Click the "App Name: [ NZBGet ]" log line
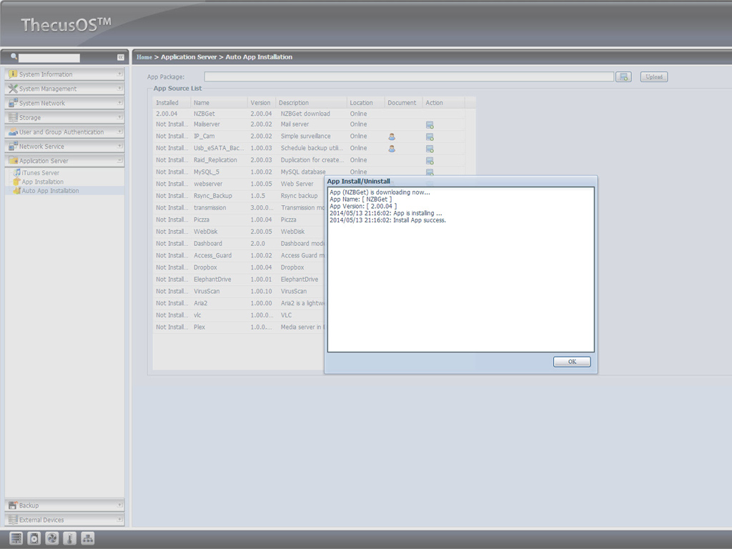Viewport: 732px width, 549px height. tap(361, 199)
